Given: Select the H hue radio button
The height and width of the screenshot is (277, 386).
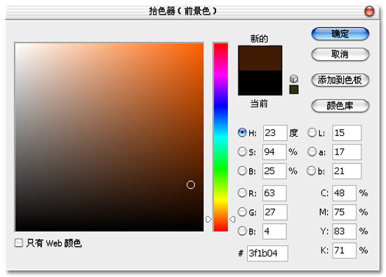Looking at the screenshot, I should pos(242,133).
